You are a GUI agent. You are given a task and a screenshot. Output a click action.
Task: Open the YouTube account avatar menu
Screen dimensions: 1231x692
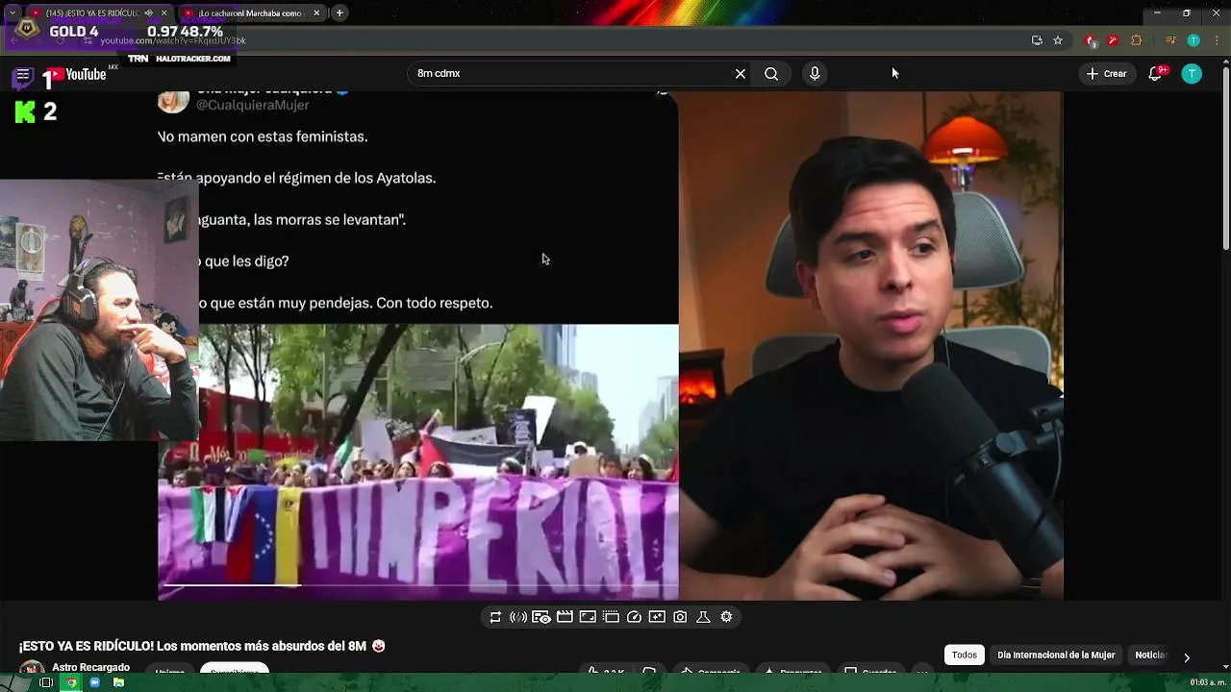1192,74
